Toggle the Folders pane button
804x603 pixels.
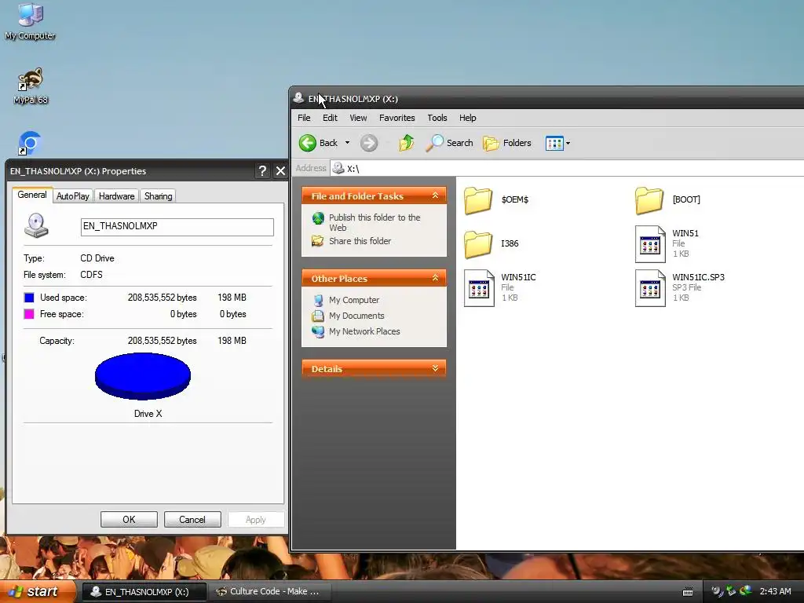click(507, 143)
